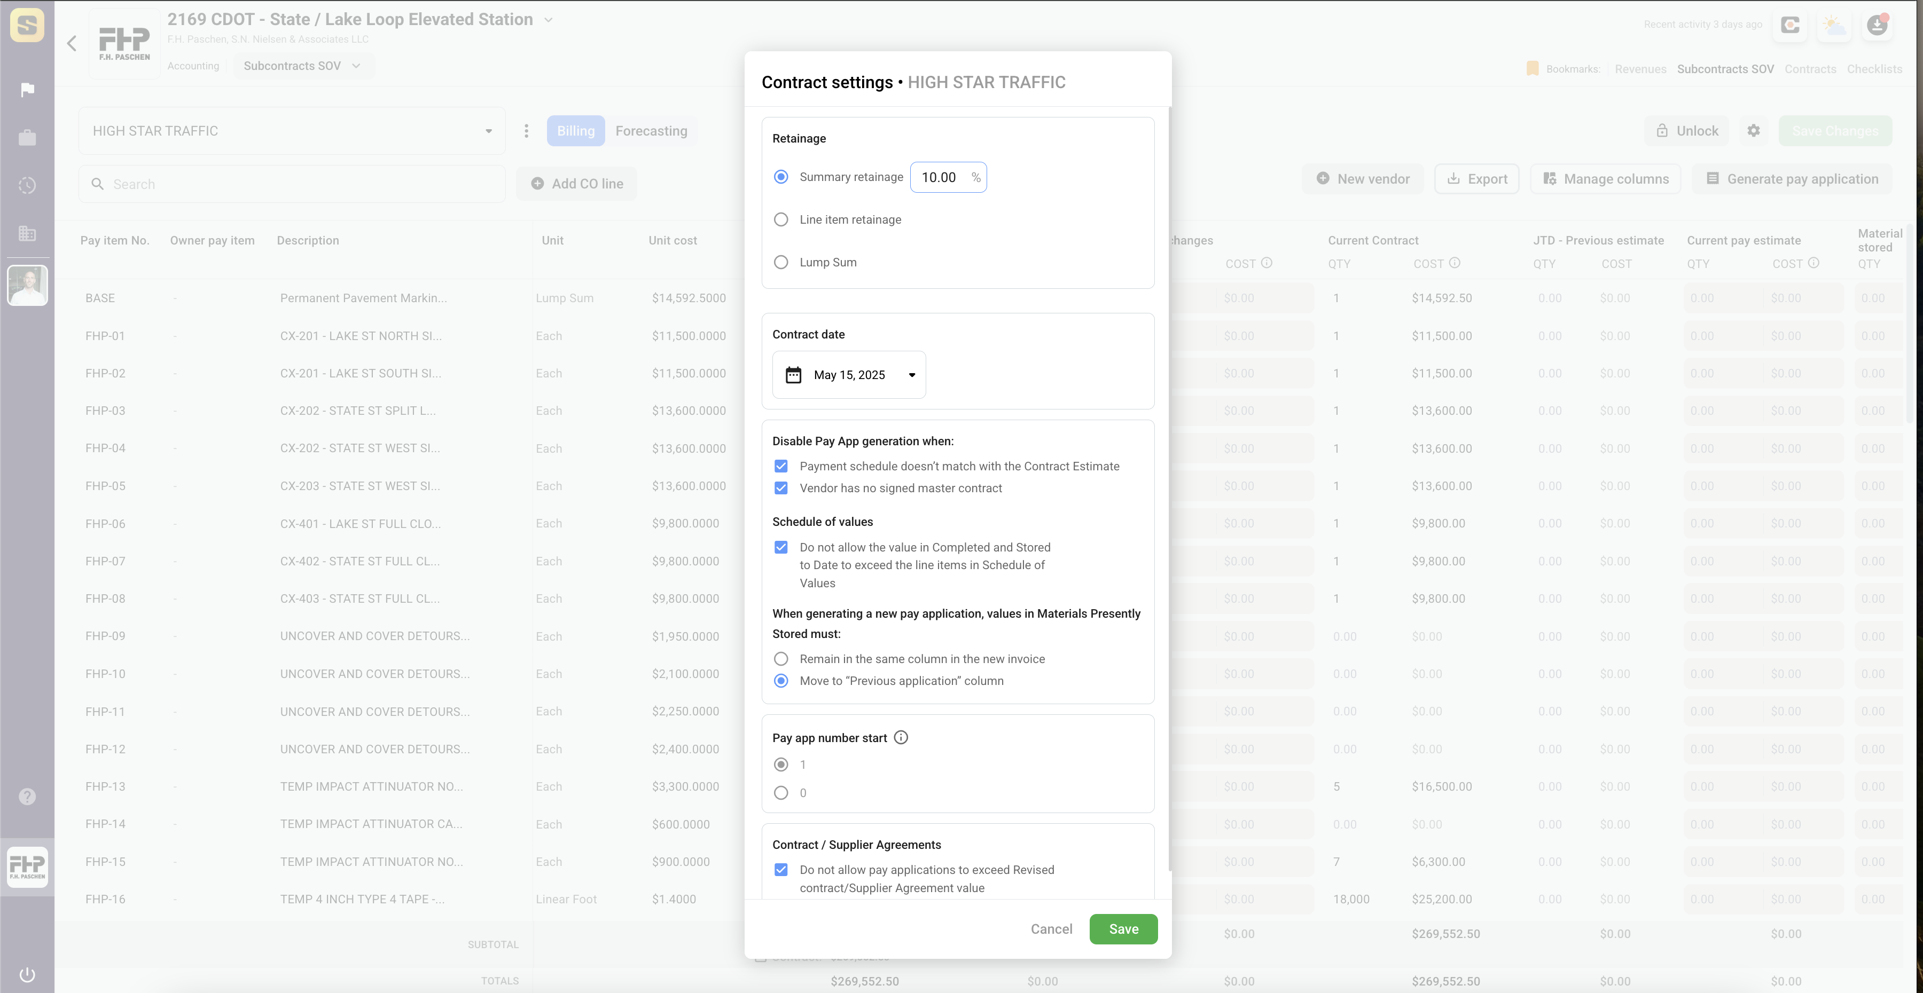Screen dimensions: 1923x993
Task: Open the flag icon in left sidebar
Action: pyautogui.click(x=28, y=90)
